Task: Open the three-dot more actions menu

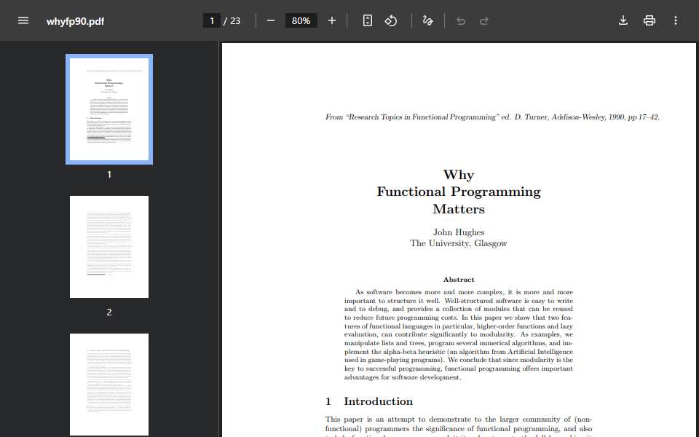Action: [x=676, y=20]
